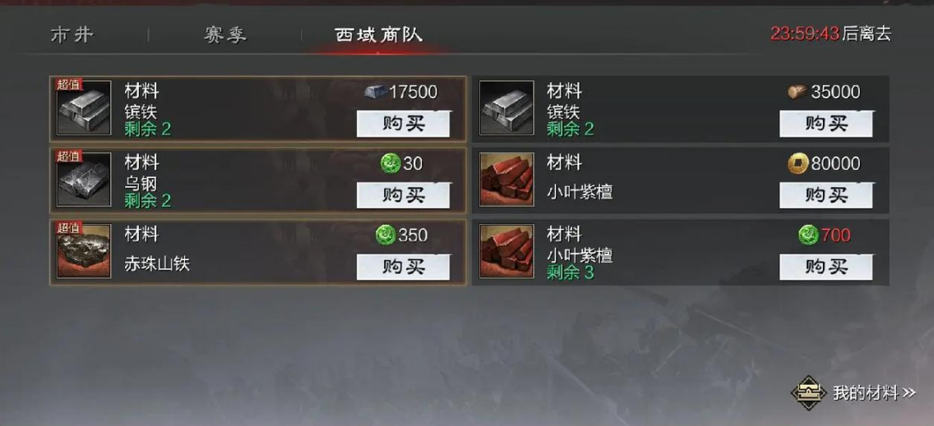Open 我的材料 link
Screen dimensions: 934x426
[874, 393]
